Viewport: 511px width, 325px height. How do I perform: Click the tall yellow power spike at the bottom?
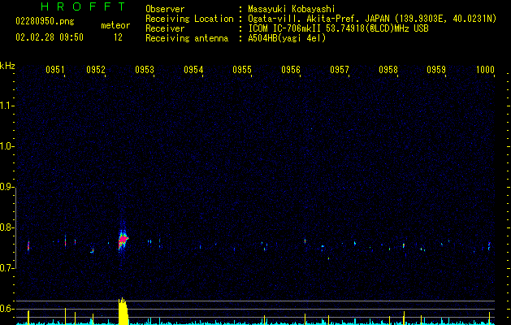click(123, 311)
